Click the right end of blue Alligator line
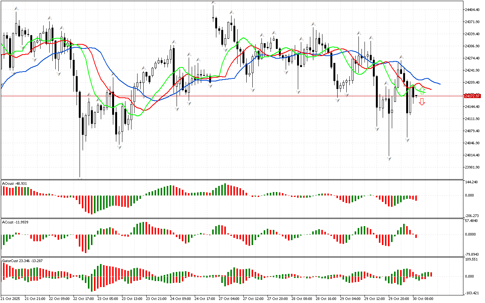The image size is (485, 303). point(440,84)
